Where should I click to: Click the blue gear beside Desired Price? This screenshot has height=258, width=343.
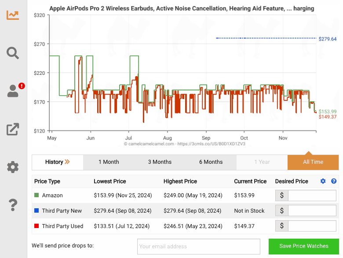click(x=323, y=181)
